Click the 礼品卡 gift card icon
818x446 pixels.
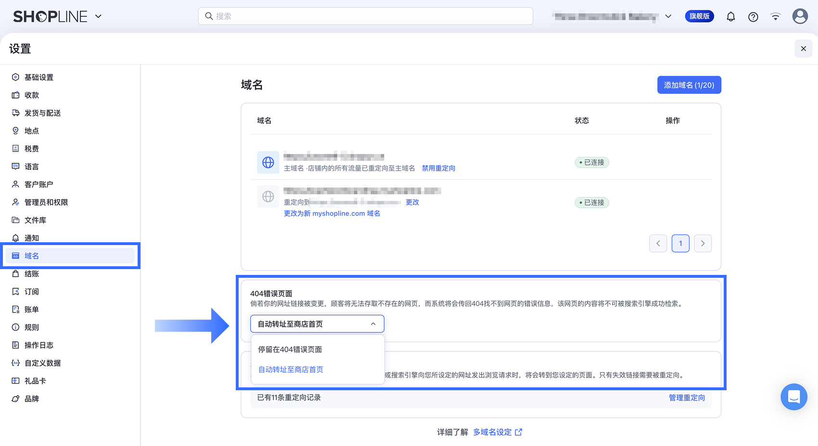click(15, 381)
